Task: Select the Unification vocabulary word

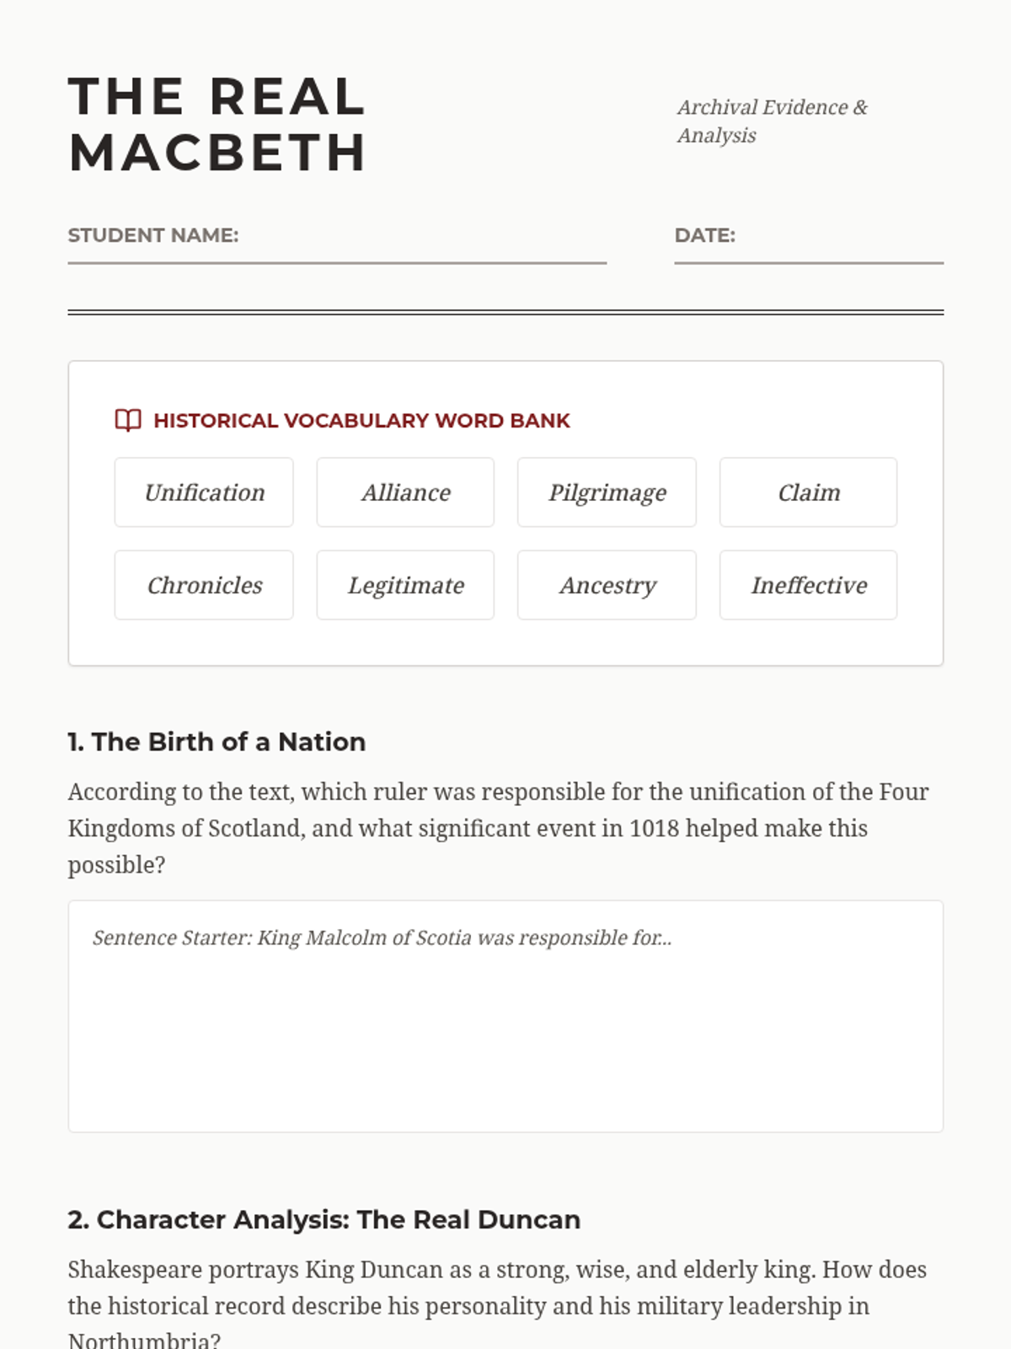Action: [204, 492]
